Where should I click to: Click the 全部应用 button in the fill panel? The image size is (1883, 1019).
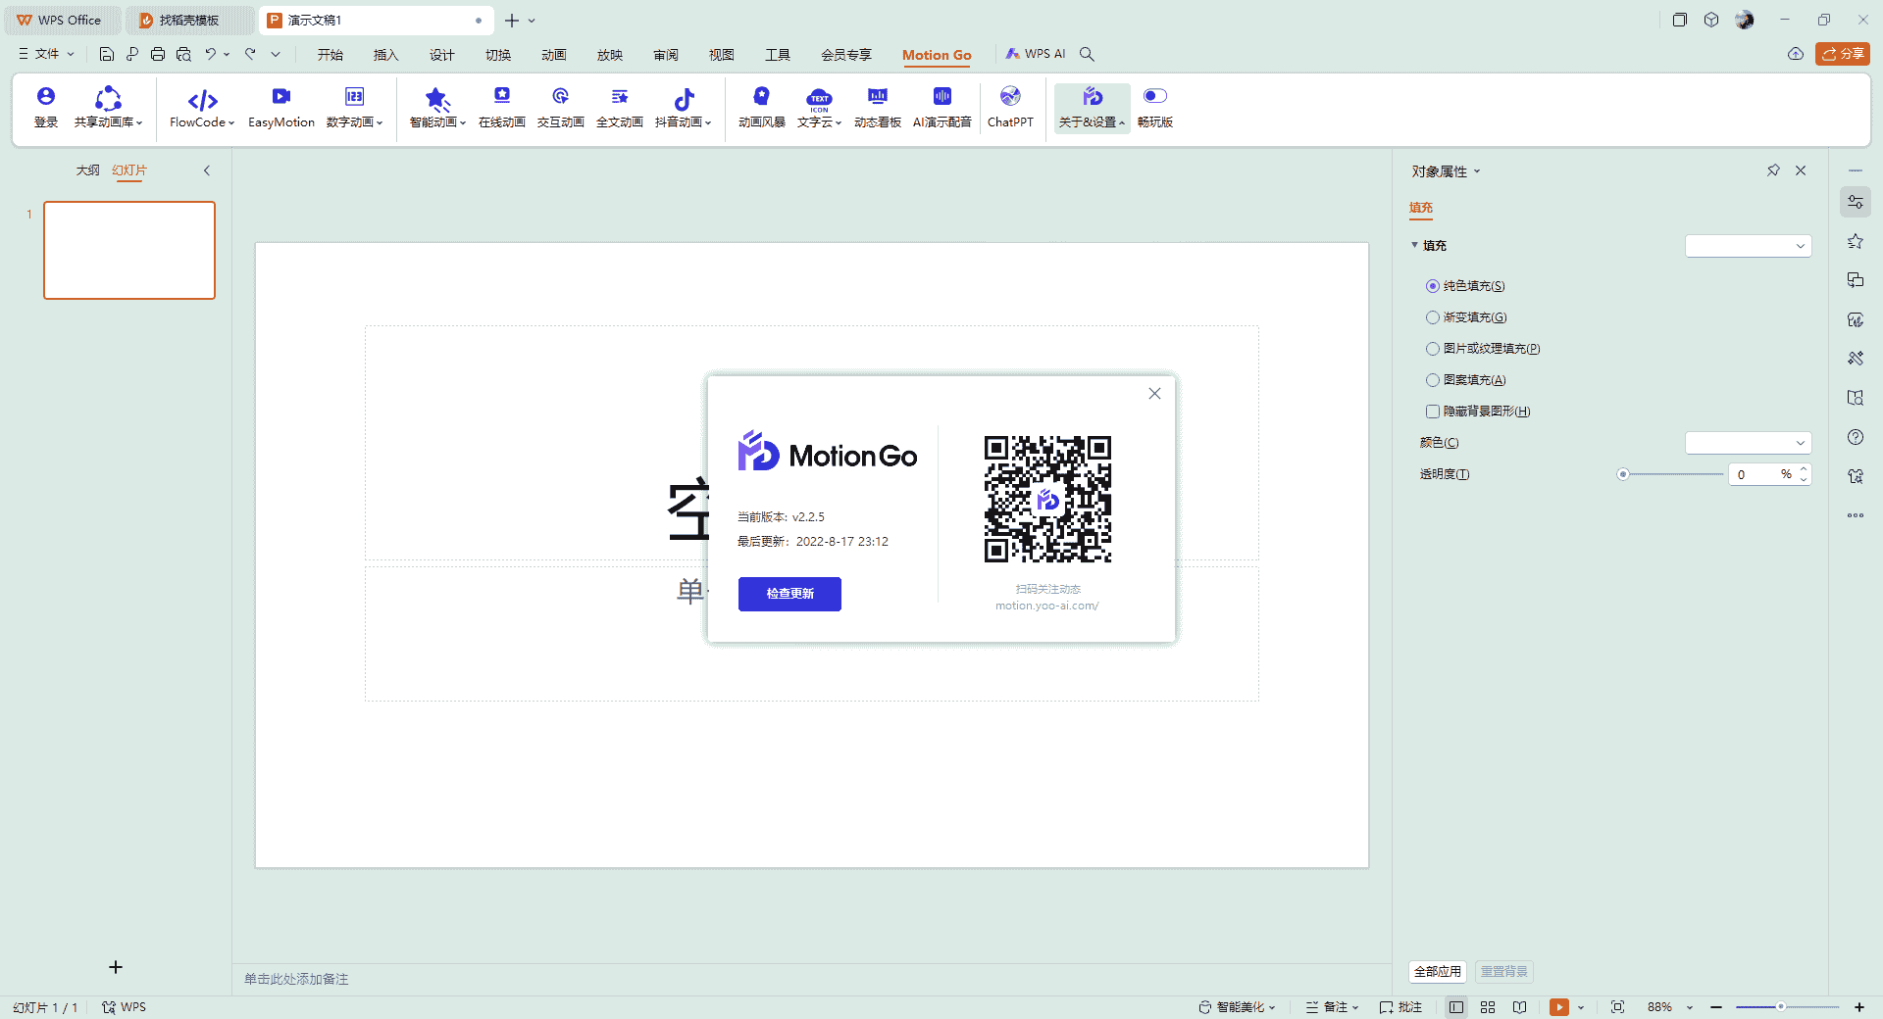point(1437,971)
